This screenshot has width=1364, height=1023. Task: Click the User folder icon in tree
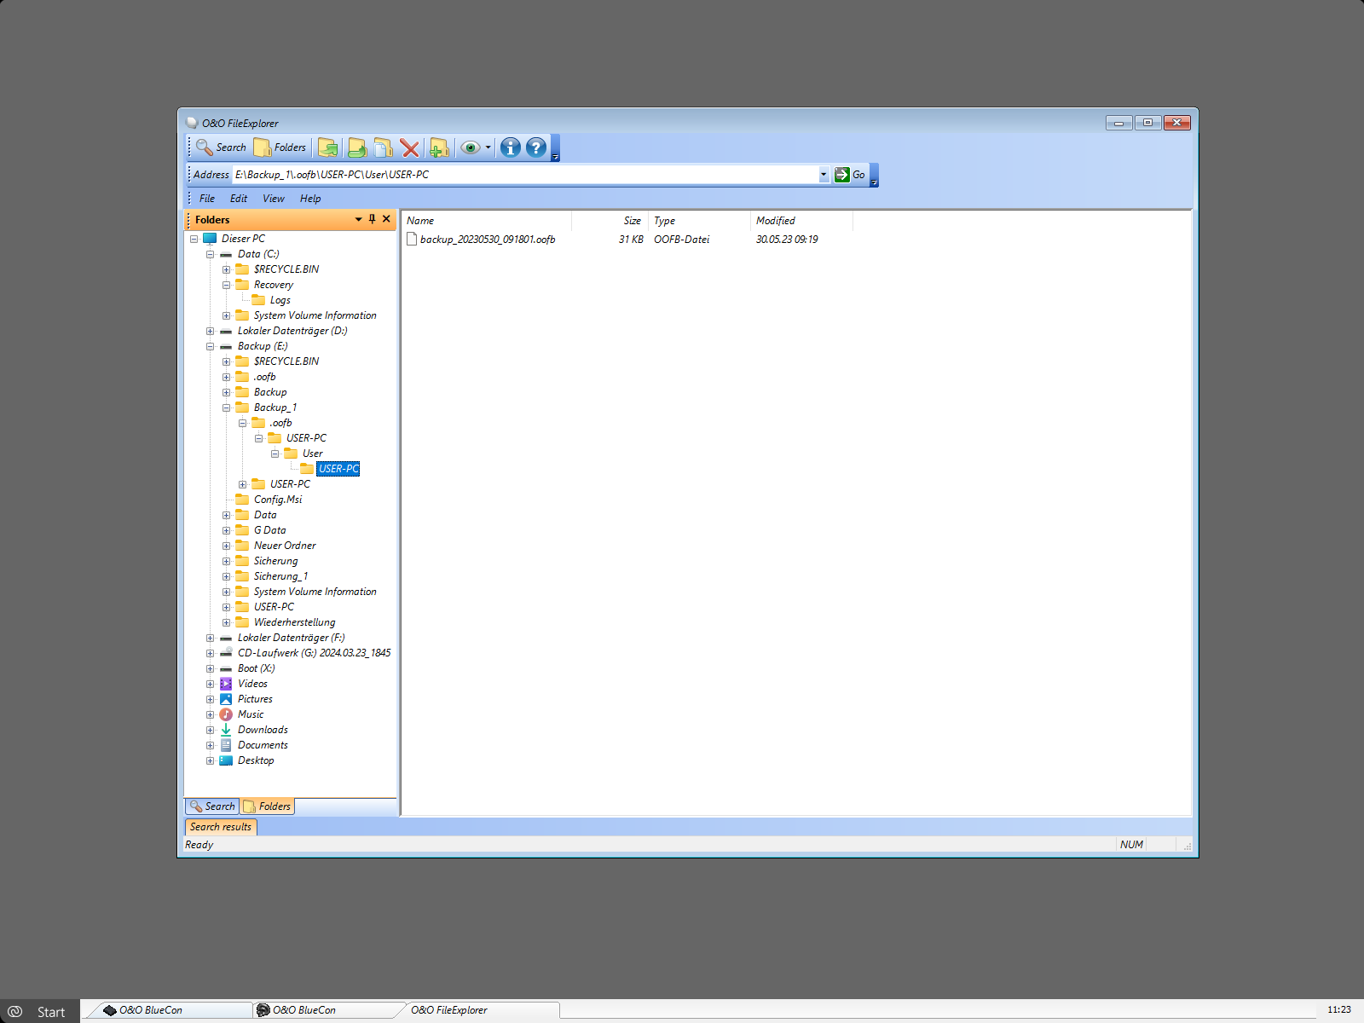click(291, 454)
